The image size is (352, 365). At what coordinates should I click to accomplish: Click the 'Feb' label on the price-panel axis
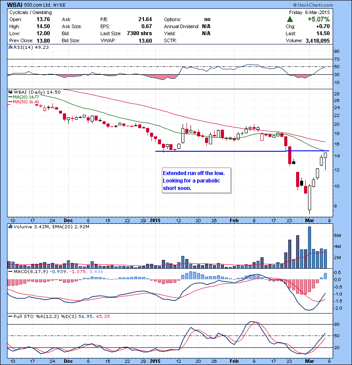tap(234, 220)
